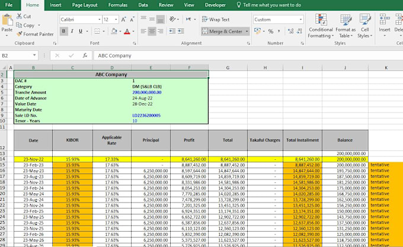This screenshot has height=247, width=403.
Task: Align cell text to the left
Action: point(143,31)
